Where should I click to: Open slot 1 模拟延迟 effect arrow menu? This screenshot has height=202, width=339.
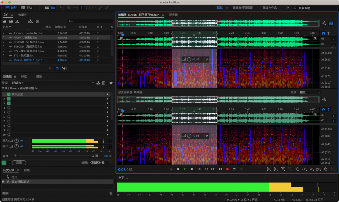pyautogui.click(x=107, y=94)
